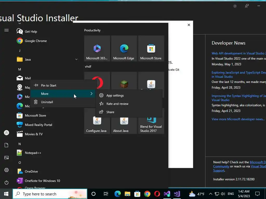Open Opera from the taskbar
This screenshot has width=266, height=199.
[x=157, y=194]
